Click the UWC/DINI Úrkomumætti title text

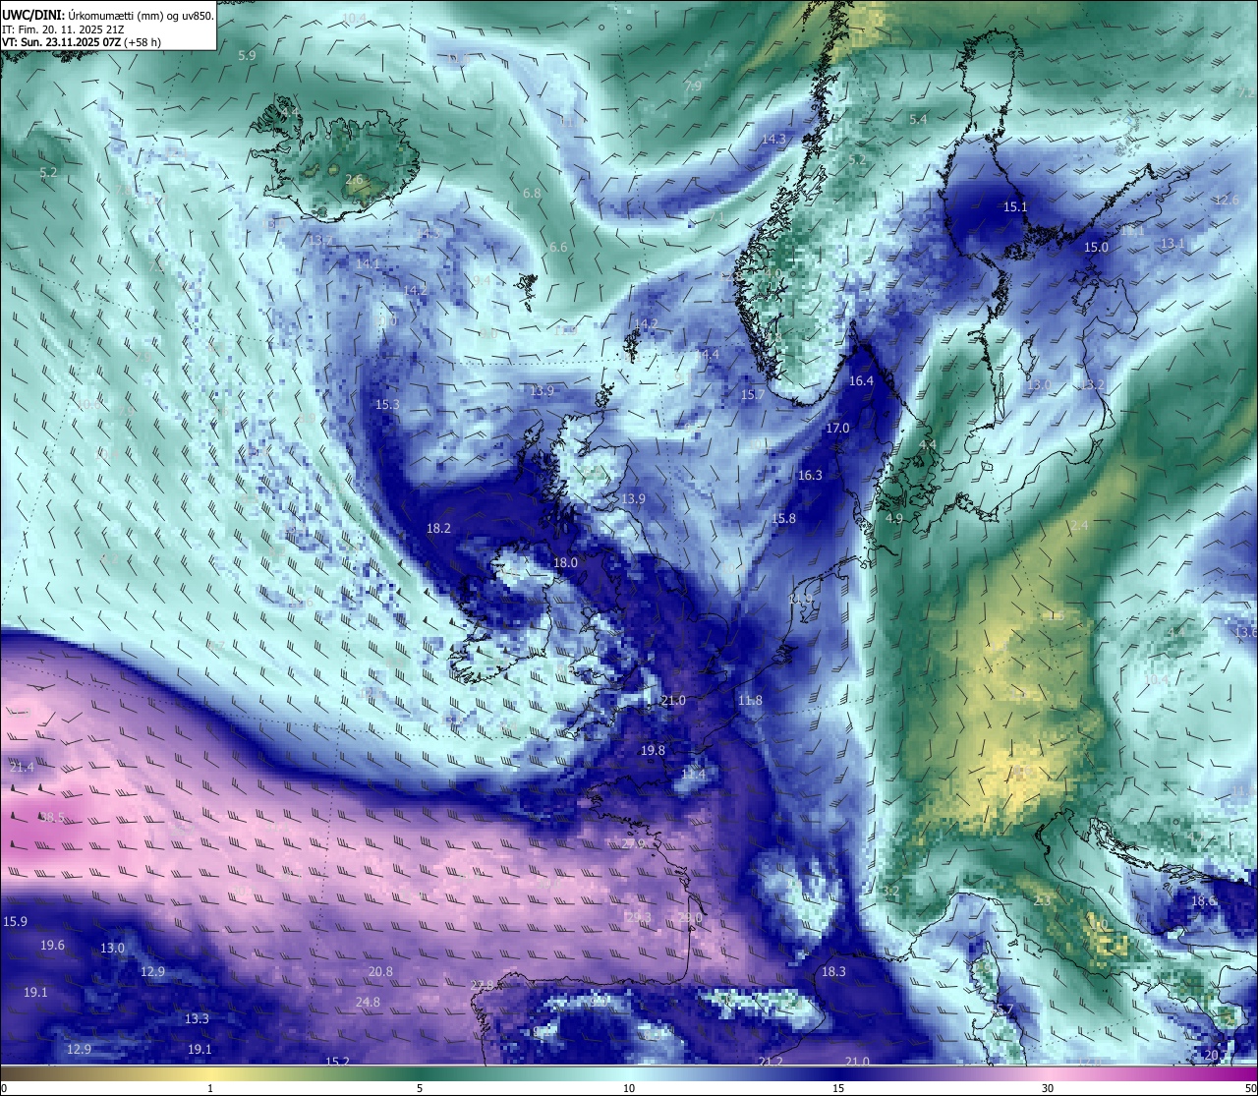pyautogui.click(x=107, y=15)
